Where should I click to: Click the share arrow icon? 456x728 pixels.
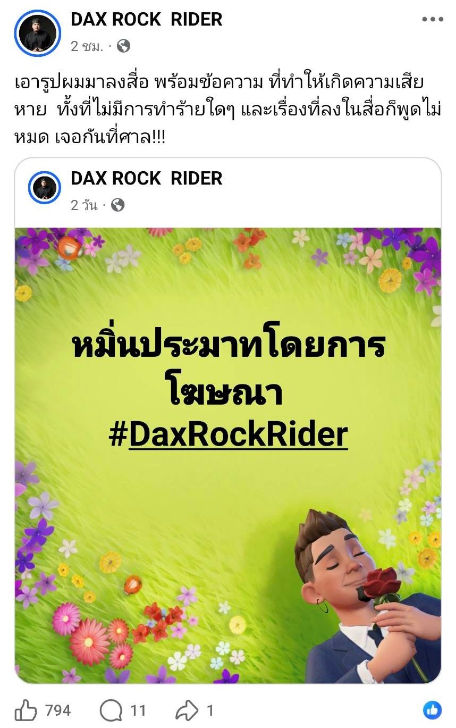click(x=187, y=710)
